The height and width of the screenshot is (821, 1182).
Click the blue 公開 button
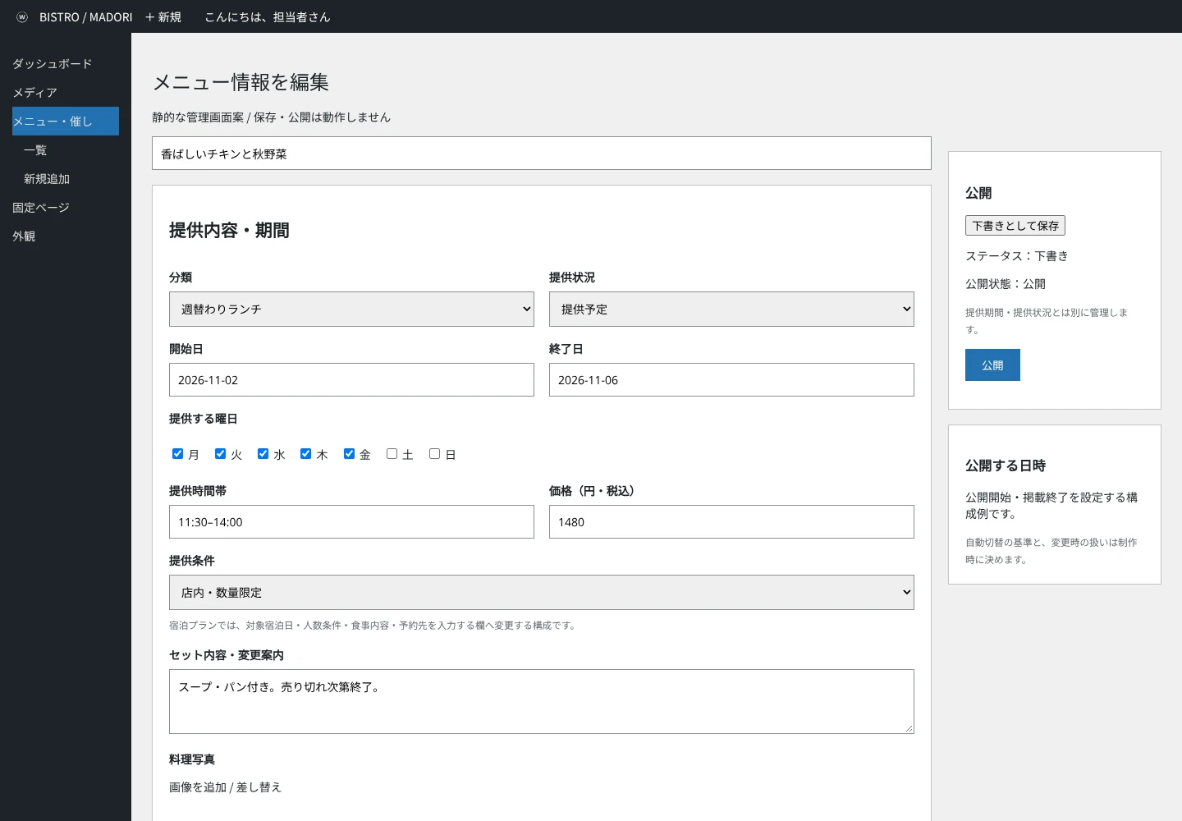click(x=992, y=365)
